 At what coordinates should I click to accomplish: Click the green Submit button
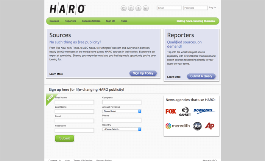tap(64, 138)
